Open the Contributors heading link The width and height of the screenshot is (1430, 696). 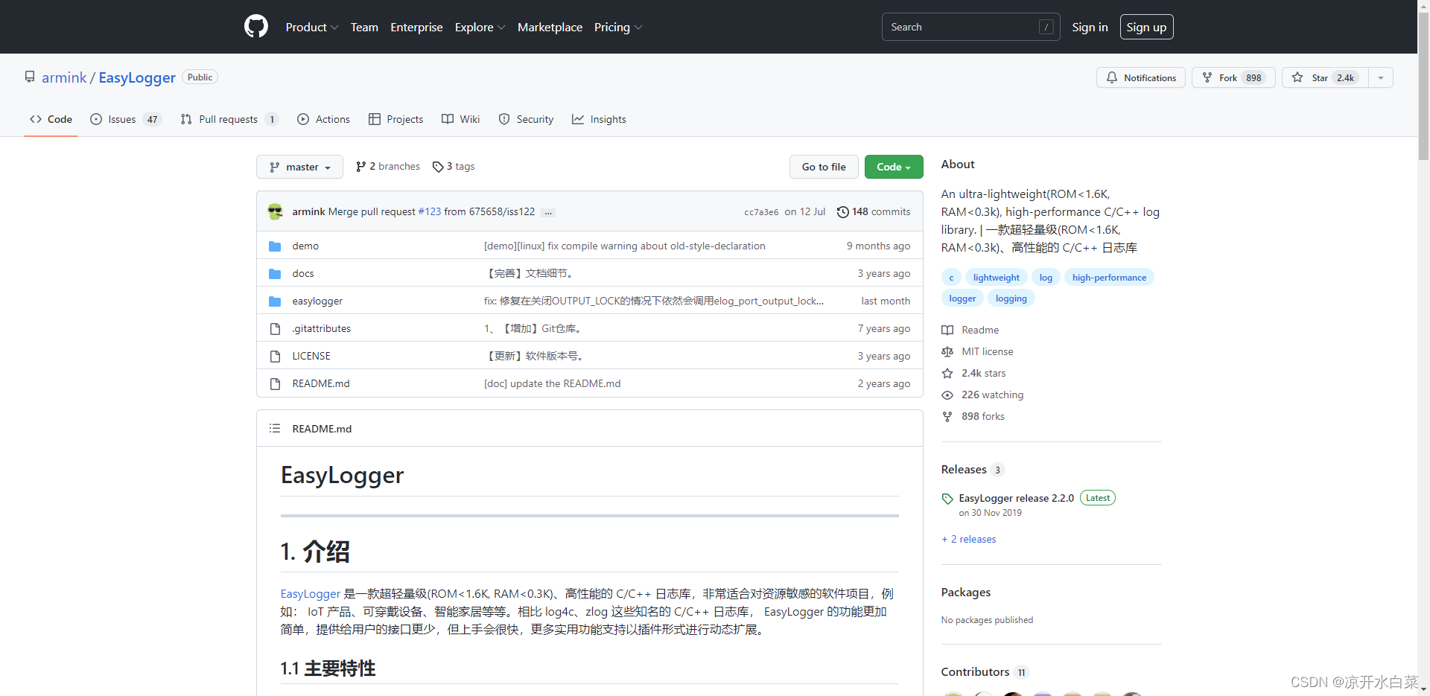click(x=985, y=671)
